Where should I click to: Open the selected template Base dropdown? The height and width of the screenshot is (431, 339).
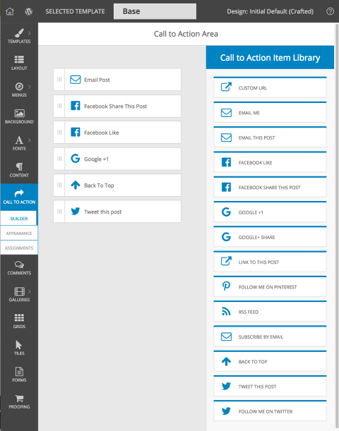tap(155, 11)
